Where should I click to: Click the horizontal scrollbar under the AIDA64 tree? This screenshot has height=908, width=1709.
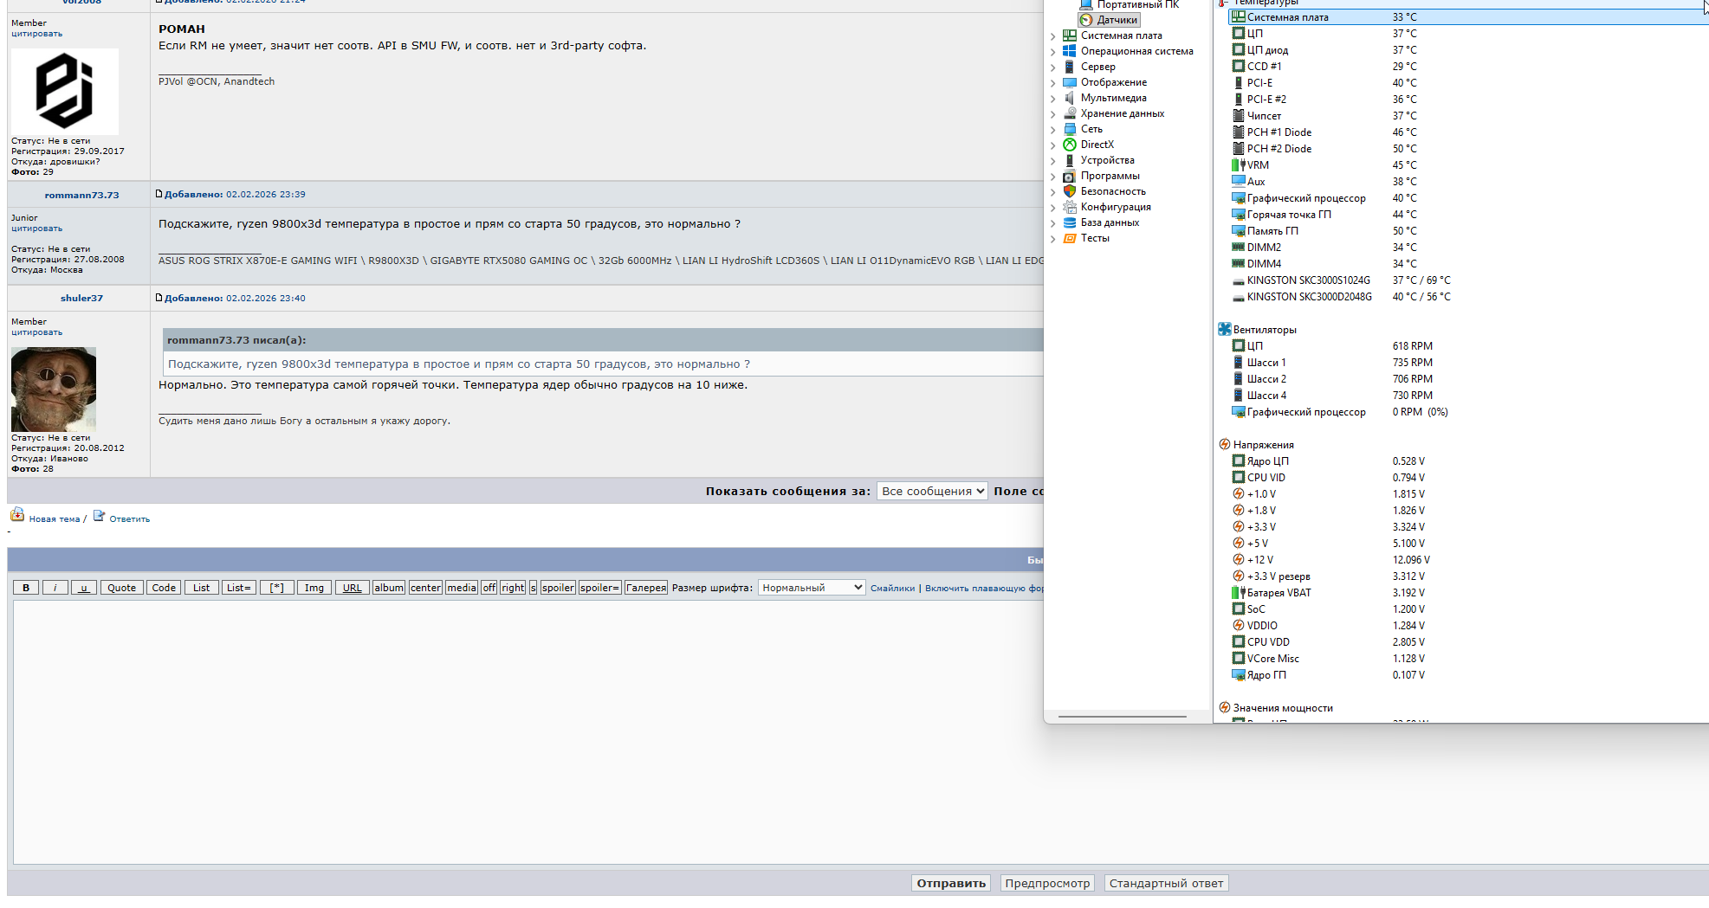tap(1123, 717)
